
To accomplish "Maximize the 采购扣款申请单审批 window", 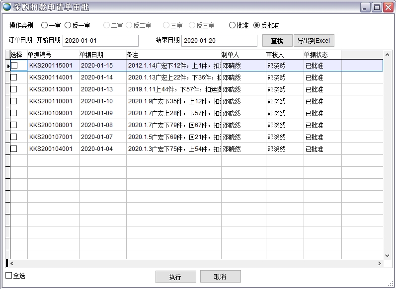I will (x=377, y=7).
